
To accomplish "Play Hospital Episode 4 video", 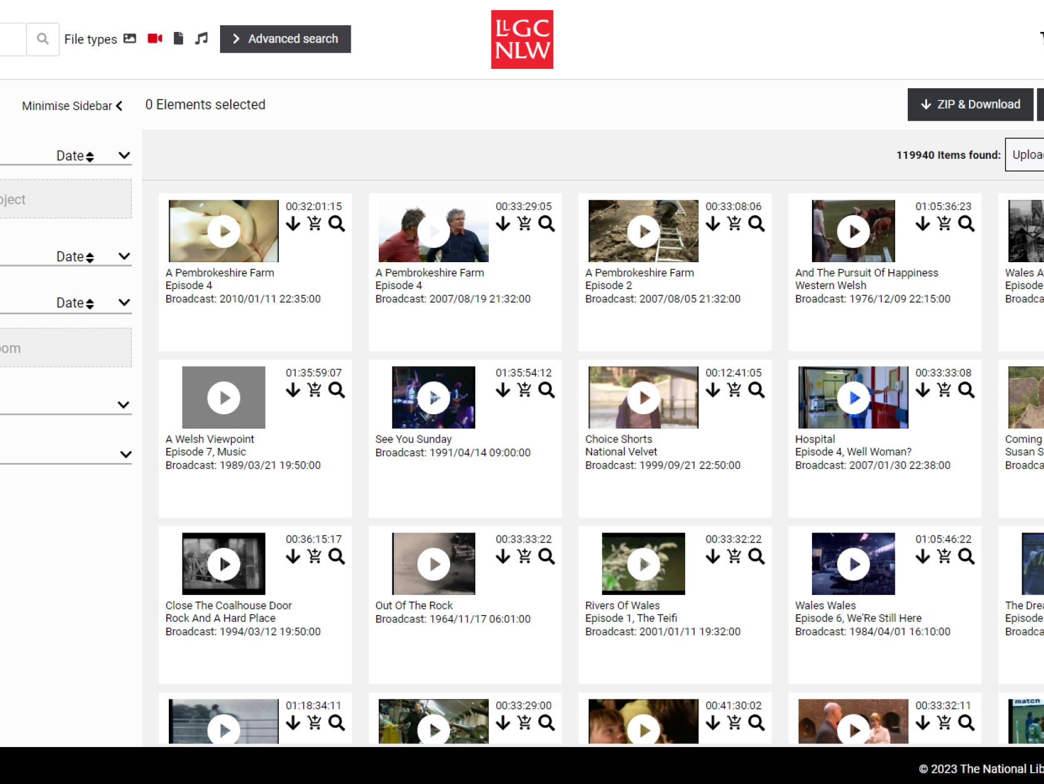I will [853, 397].
